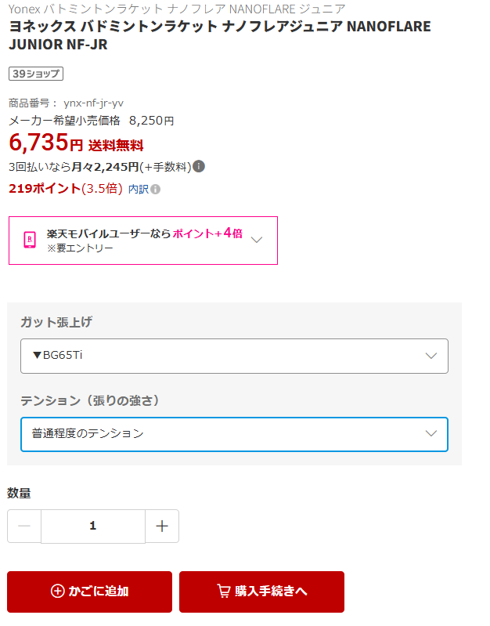Focus the 数量 quantity input field
The height and width of the screenshot is (626, 490).
(93, 526)
